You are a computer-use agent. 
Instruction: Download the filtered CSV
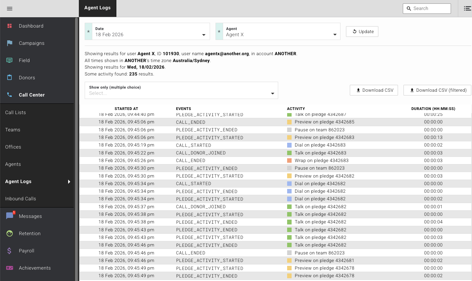click(x=437, y=90)
